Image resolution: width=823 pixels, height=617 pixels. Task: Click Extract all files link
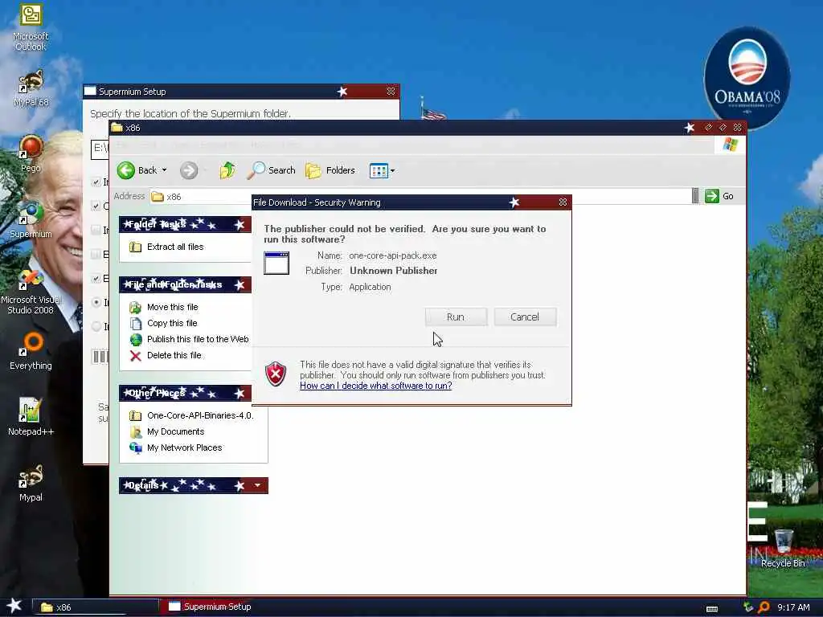[175, 247]
